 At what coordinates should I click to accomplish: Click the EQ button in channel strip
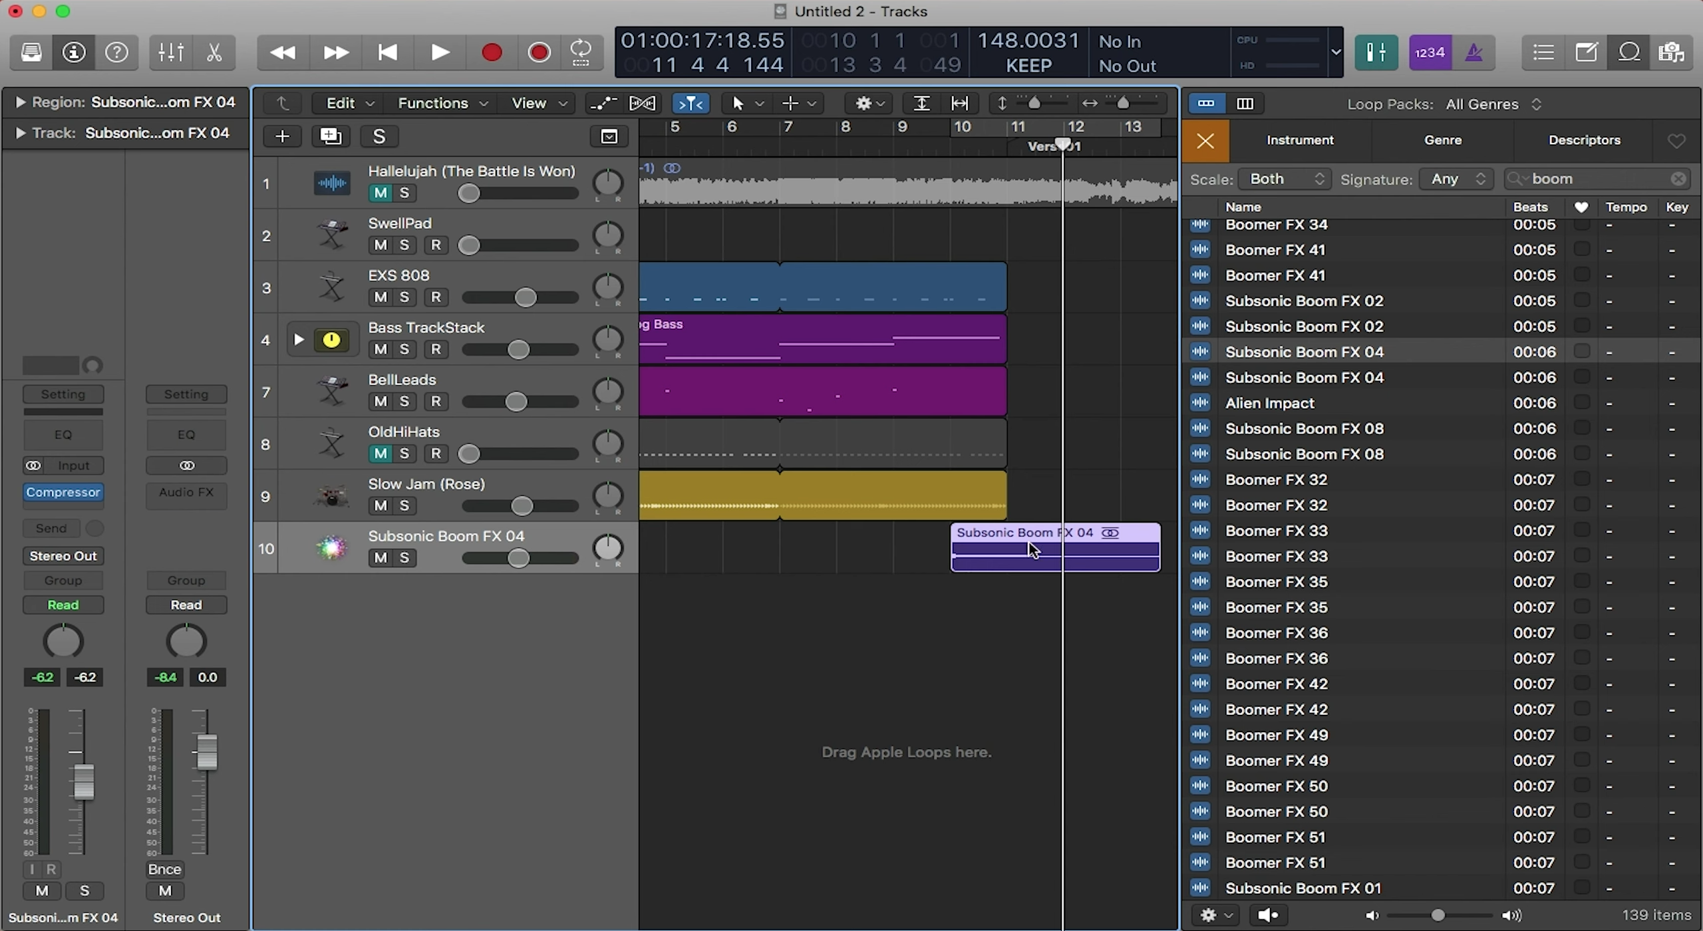coord(63,434)
